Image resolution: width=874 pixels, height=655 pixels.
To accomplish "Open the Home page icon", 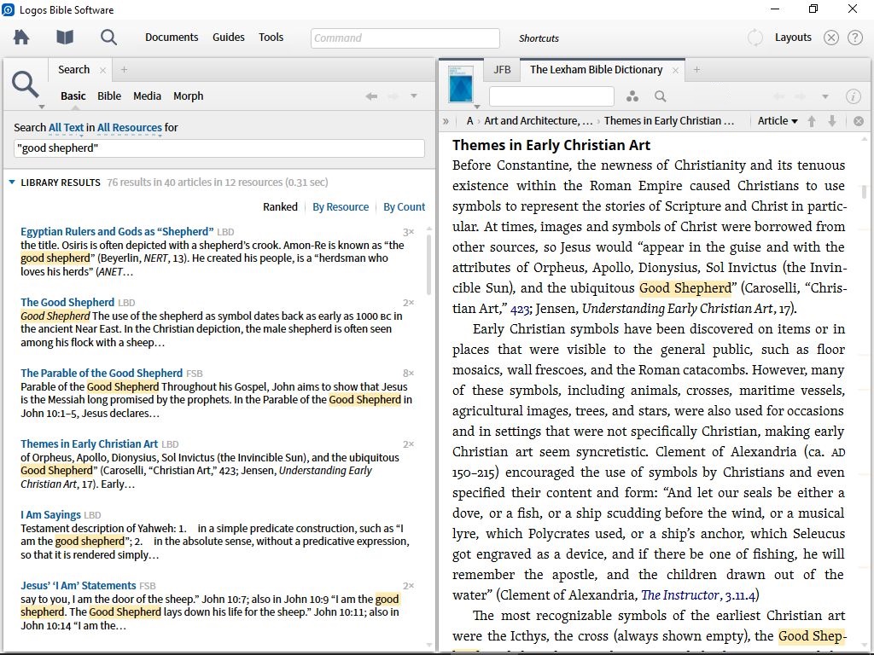I will [20, 37].
